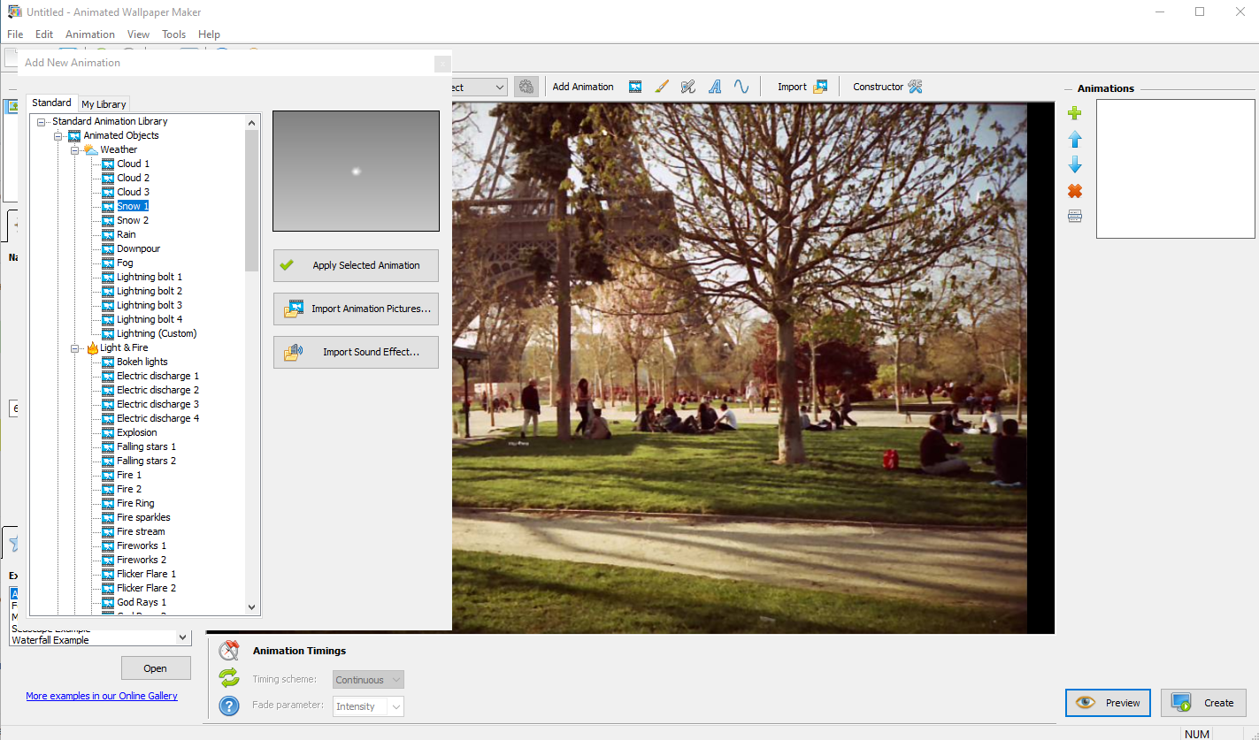The width and height of the screenshot is (1259, 740).
Task: Select the paintbrush animation tool in the toolbar
Action: [x=662, y=87]
